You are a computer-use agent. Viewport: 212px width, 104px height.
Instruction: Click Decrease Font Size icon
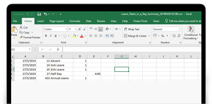[85, 29]
